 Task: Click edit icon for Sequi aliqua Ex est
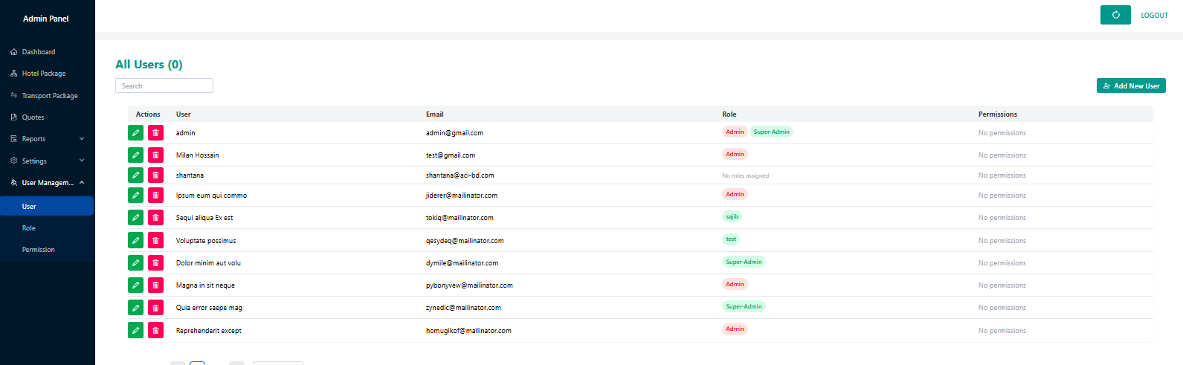coord(135,218)
